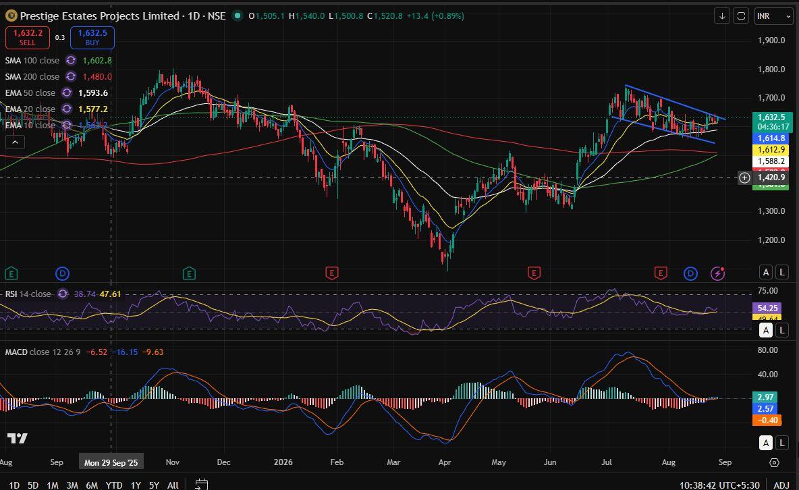
Task: Toggle auto scale A on price pane
Action: [765, 272]
